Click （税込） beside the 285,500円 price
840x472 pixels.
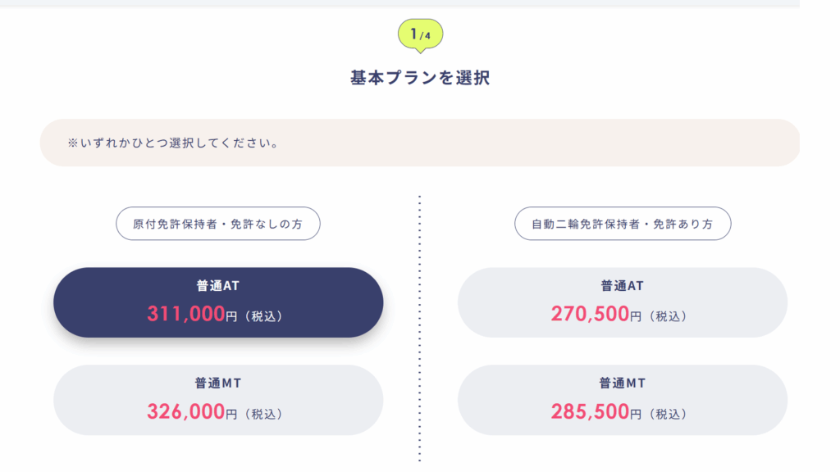667,415
